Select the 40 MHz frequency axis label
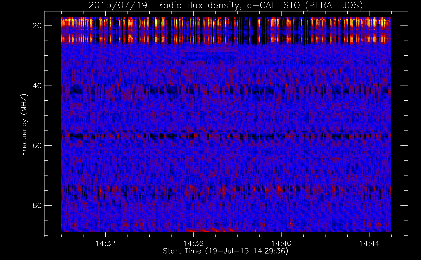421x260 pixels. click(37, 86)
